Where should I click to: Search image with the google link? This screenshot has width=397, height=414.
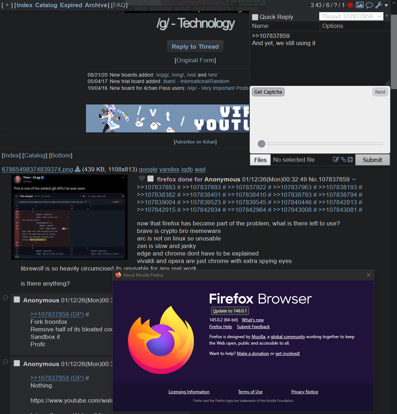148,169
